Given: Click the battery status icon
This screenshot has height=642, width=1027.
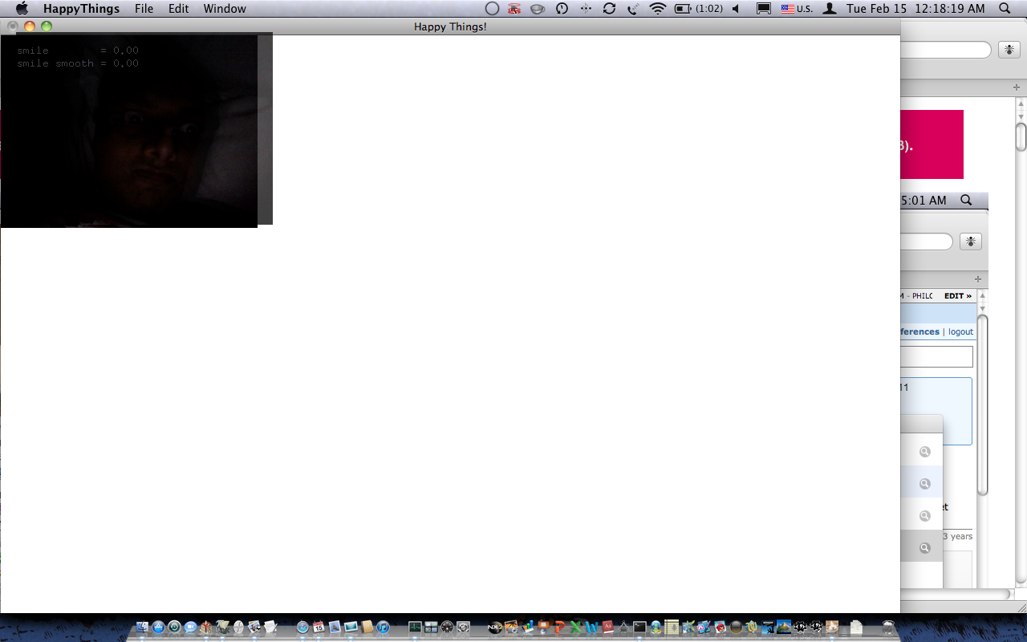Looking at the screenshot, I should [683, 9].
